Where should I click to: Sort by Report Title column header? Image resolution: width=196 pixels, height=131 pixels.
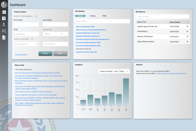142,22
